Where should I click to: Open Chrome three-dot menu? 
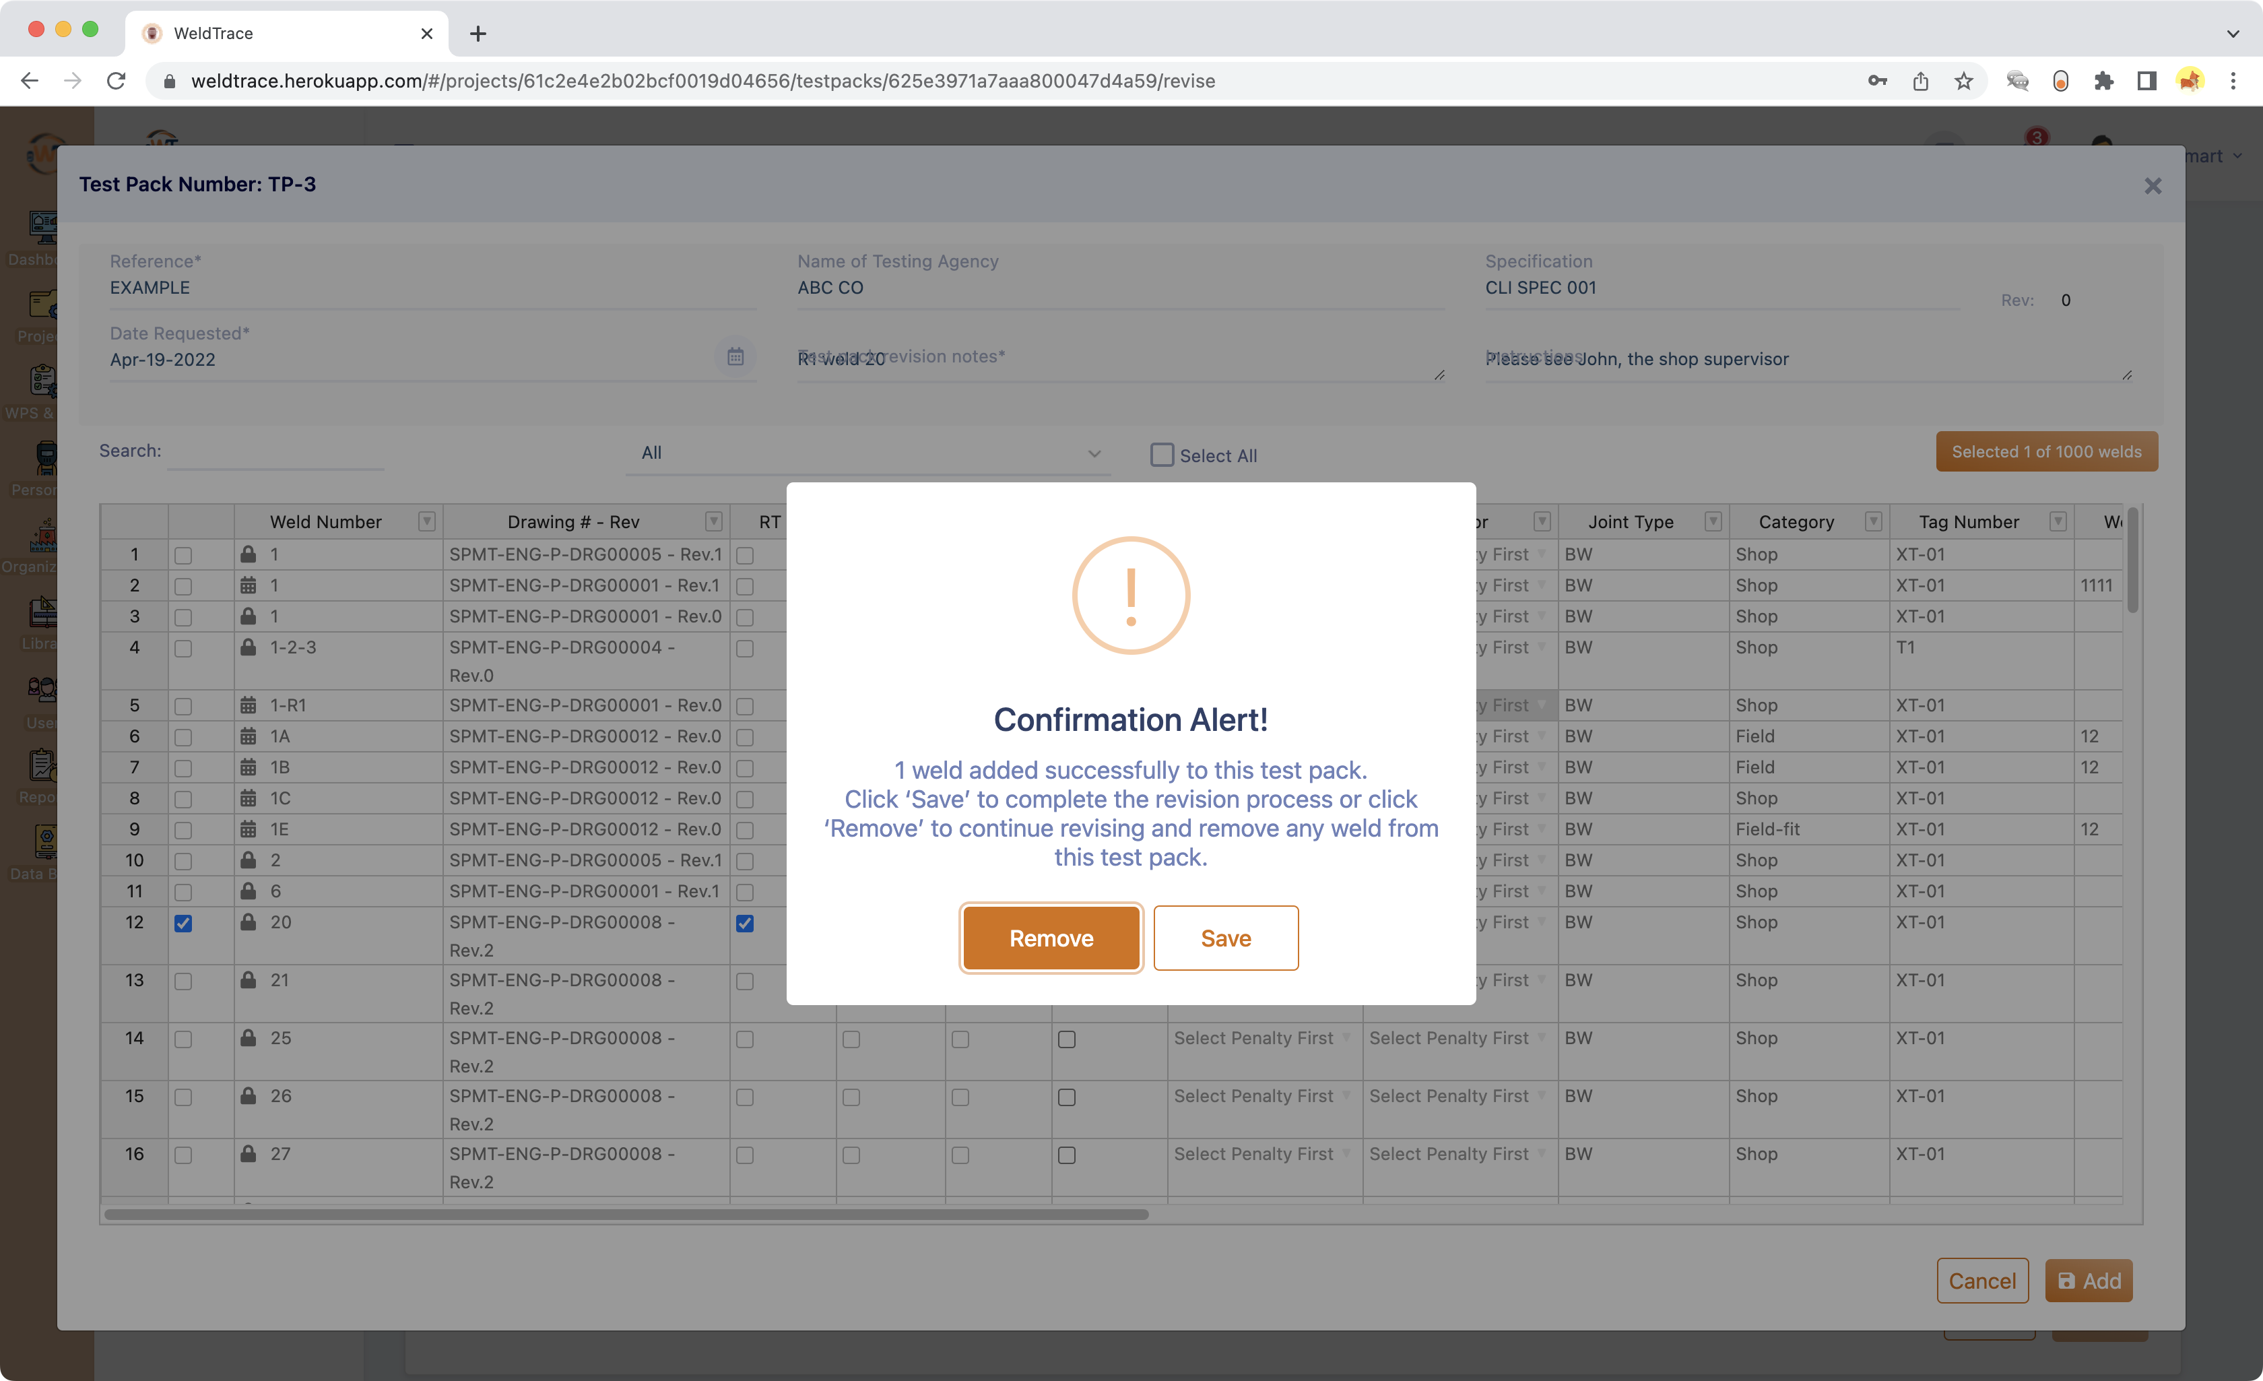pos(2233,81)
